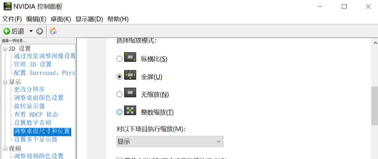This screenshot has width=378, height=159.
Task: Open the 更改分辨率 link in sidebar
Action: click(29, 89)
